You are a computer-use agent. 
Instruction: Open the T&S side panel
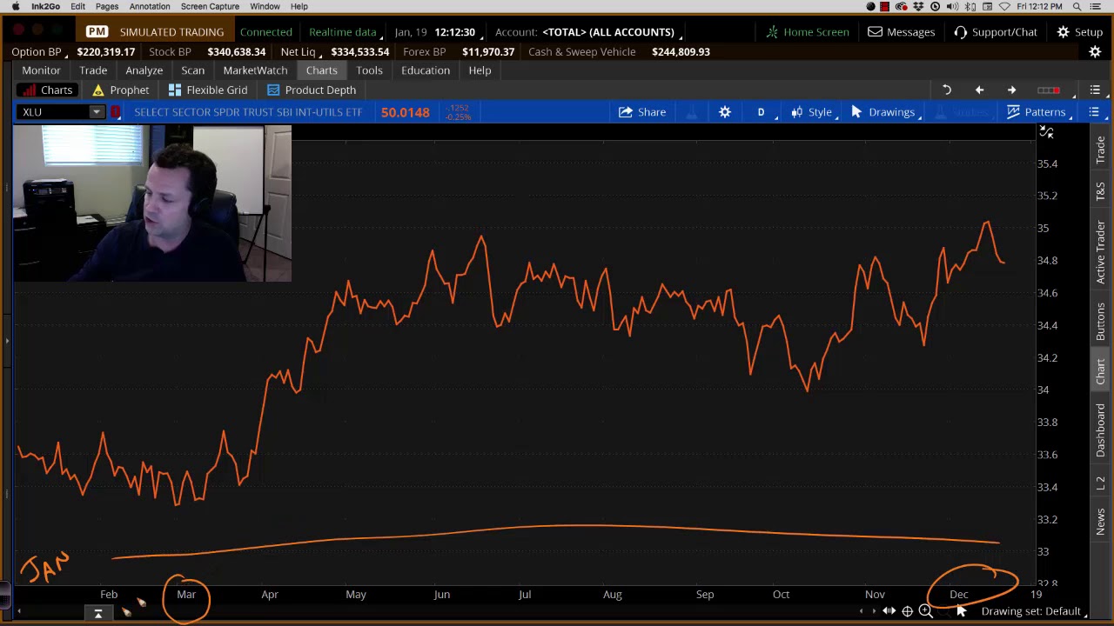point(1101,191)
